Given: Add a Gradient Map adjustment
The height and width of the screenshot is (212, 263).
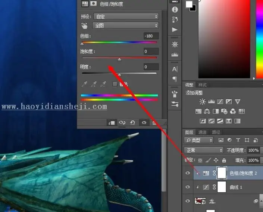Looking at the screenshot, I should coord(237,121).
